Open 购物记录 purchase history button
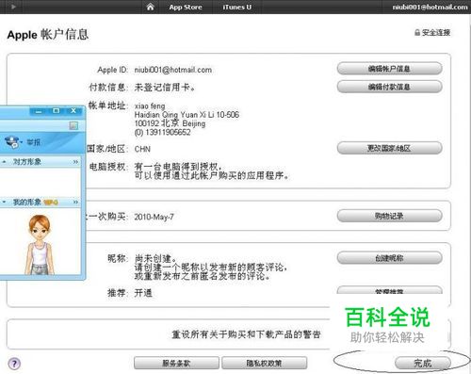 390,216
